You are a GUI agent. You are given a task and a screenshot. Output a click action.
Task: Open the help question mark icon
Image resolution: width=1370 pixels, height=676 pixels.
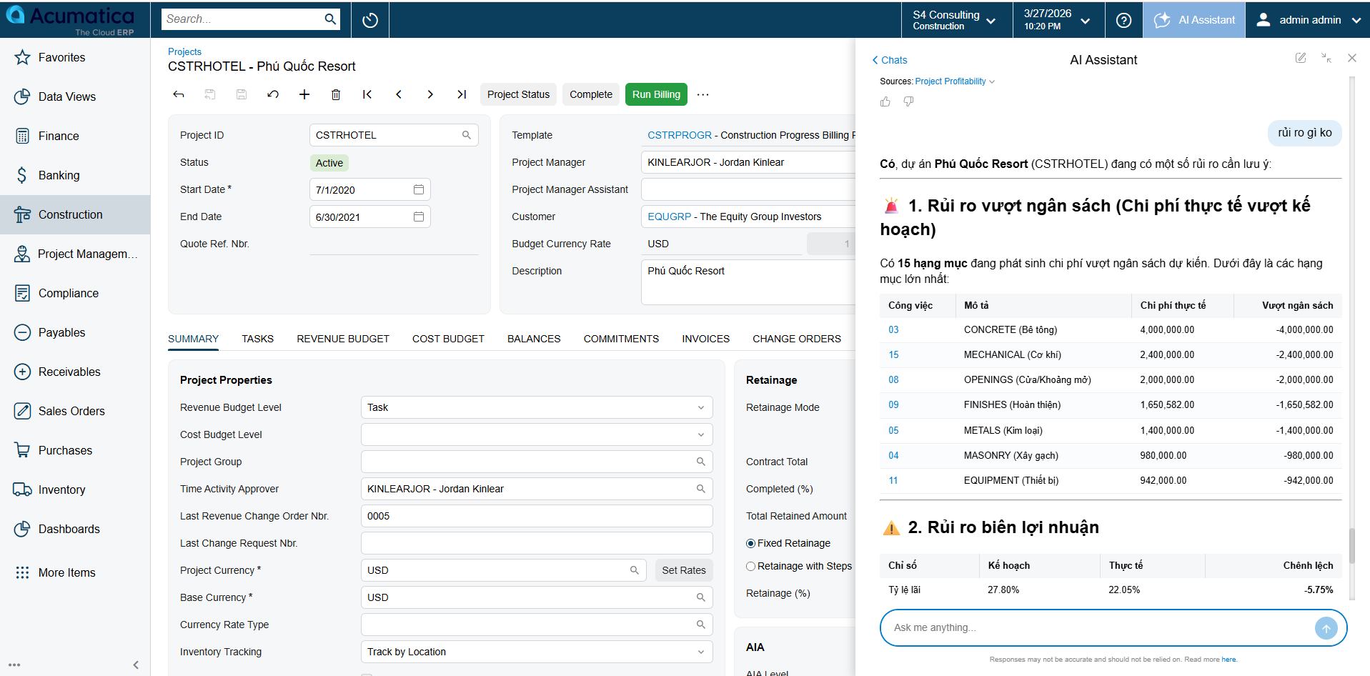tap(1123, 20)
